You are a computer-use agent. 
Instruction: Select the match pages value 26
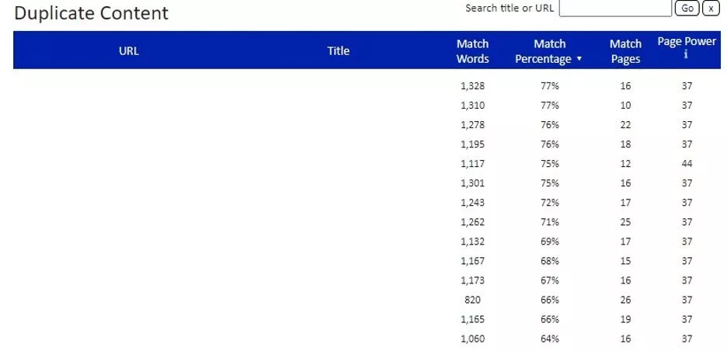[625, 300]
